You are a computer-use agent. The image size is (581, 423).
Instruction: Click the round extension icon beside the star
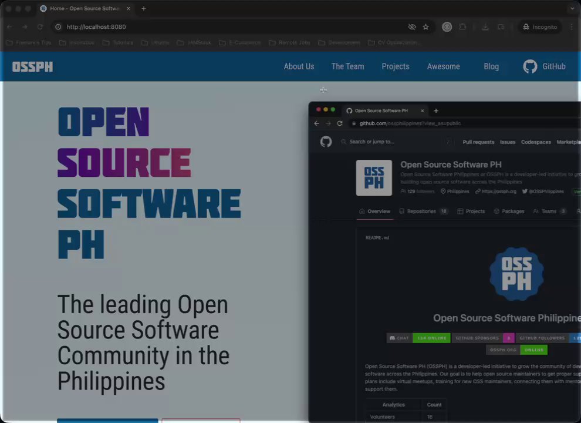(447, 26)
